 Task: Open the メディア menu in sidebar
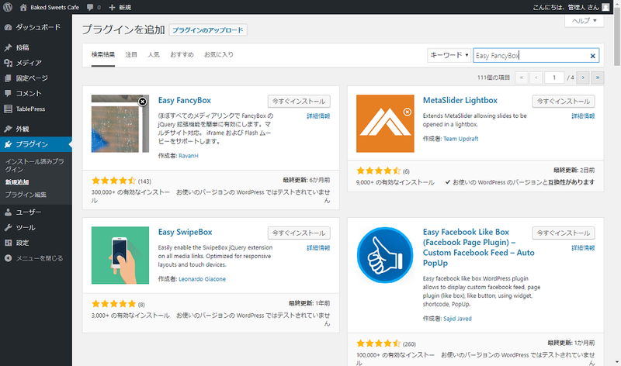point(29,63)
